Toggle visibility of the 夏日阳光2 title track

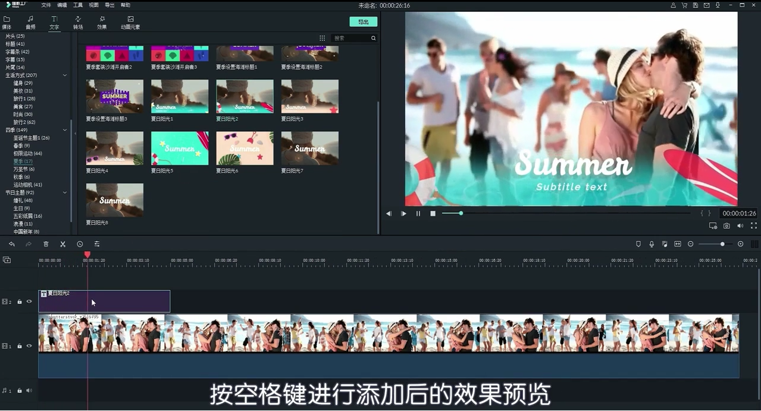coord(29,301)
